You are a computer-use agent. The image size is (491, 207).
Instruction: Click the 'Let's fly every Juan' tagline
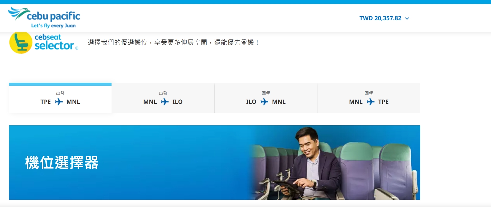[53, 25]
